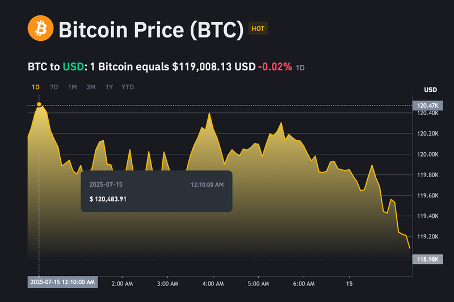This screenshot has height=302, width=454.
Task: Click the USD label above price axis
Action: coord(430,90)
